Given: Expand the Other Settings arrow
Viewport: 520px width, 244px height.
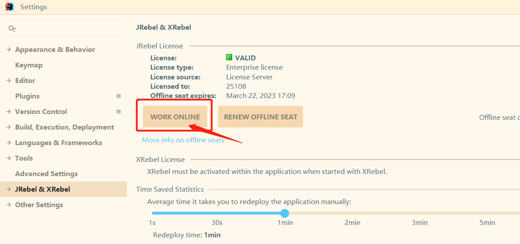Looking at the screenshot, I should tap(8, 205).
